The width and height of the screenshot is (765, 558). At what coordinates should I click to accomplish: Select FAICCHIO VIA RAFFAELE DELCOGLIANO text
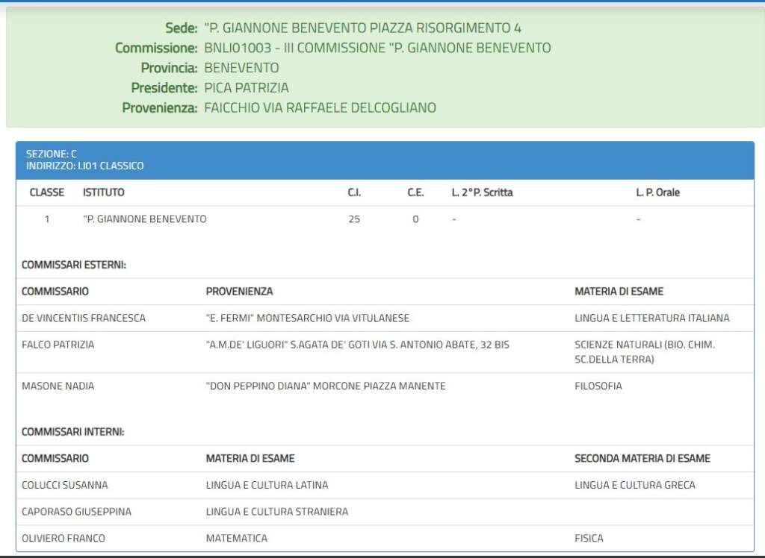(320, 107)
